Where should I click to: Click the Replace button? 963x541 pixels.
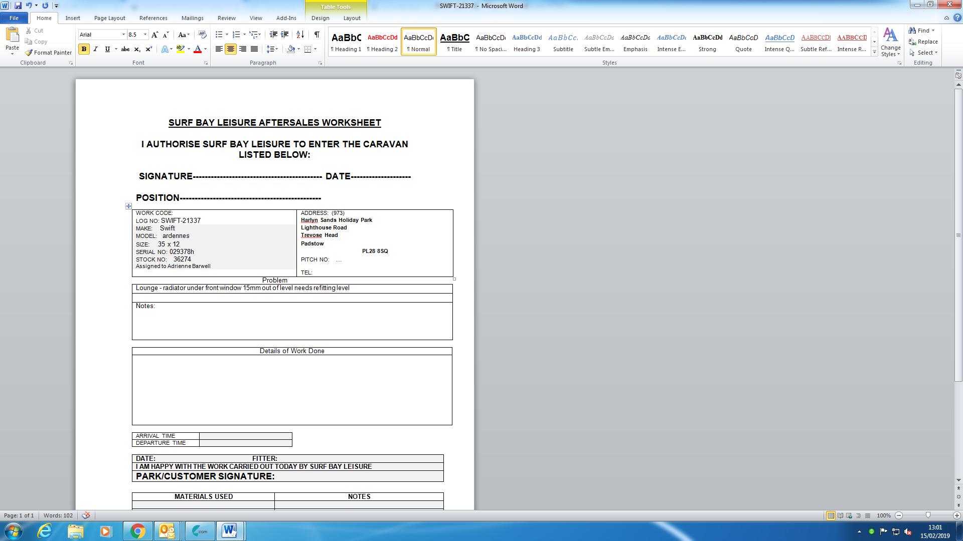point(923,42)
